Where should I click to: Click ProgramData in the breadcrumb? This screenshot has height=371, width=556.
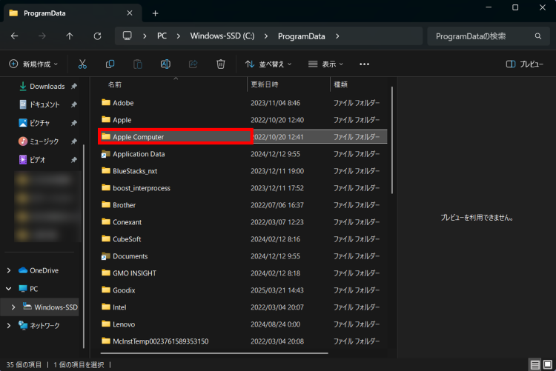tap(302, 36)
